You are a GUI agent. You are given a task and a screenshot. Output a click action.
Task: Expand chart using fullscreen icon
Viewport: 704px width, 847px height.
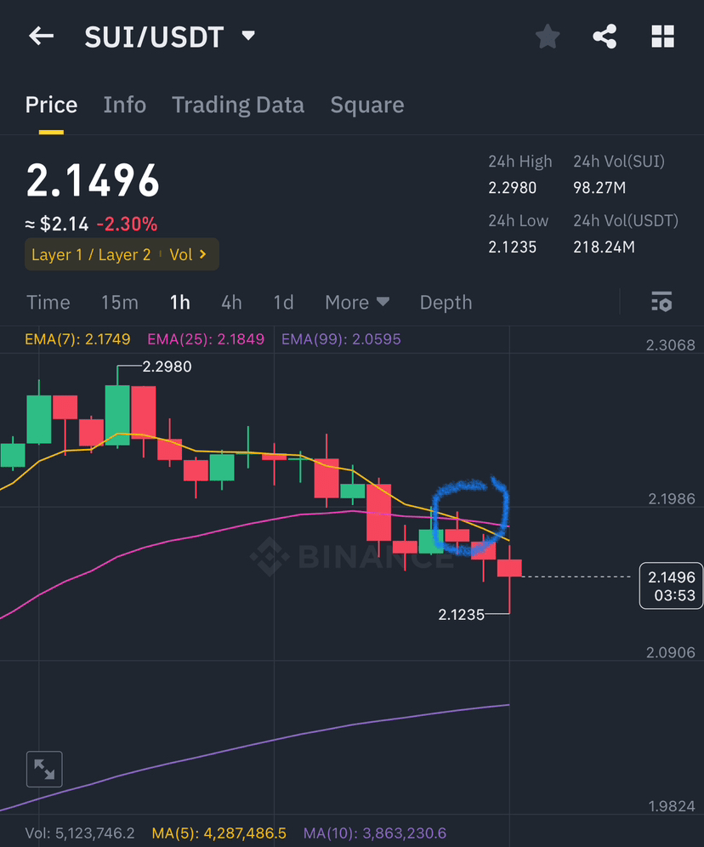click(43, 768)
